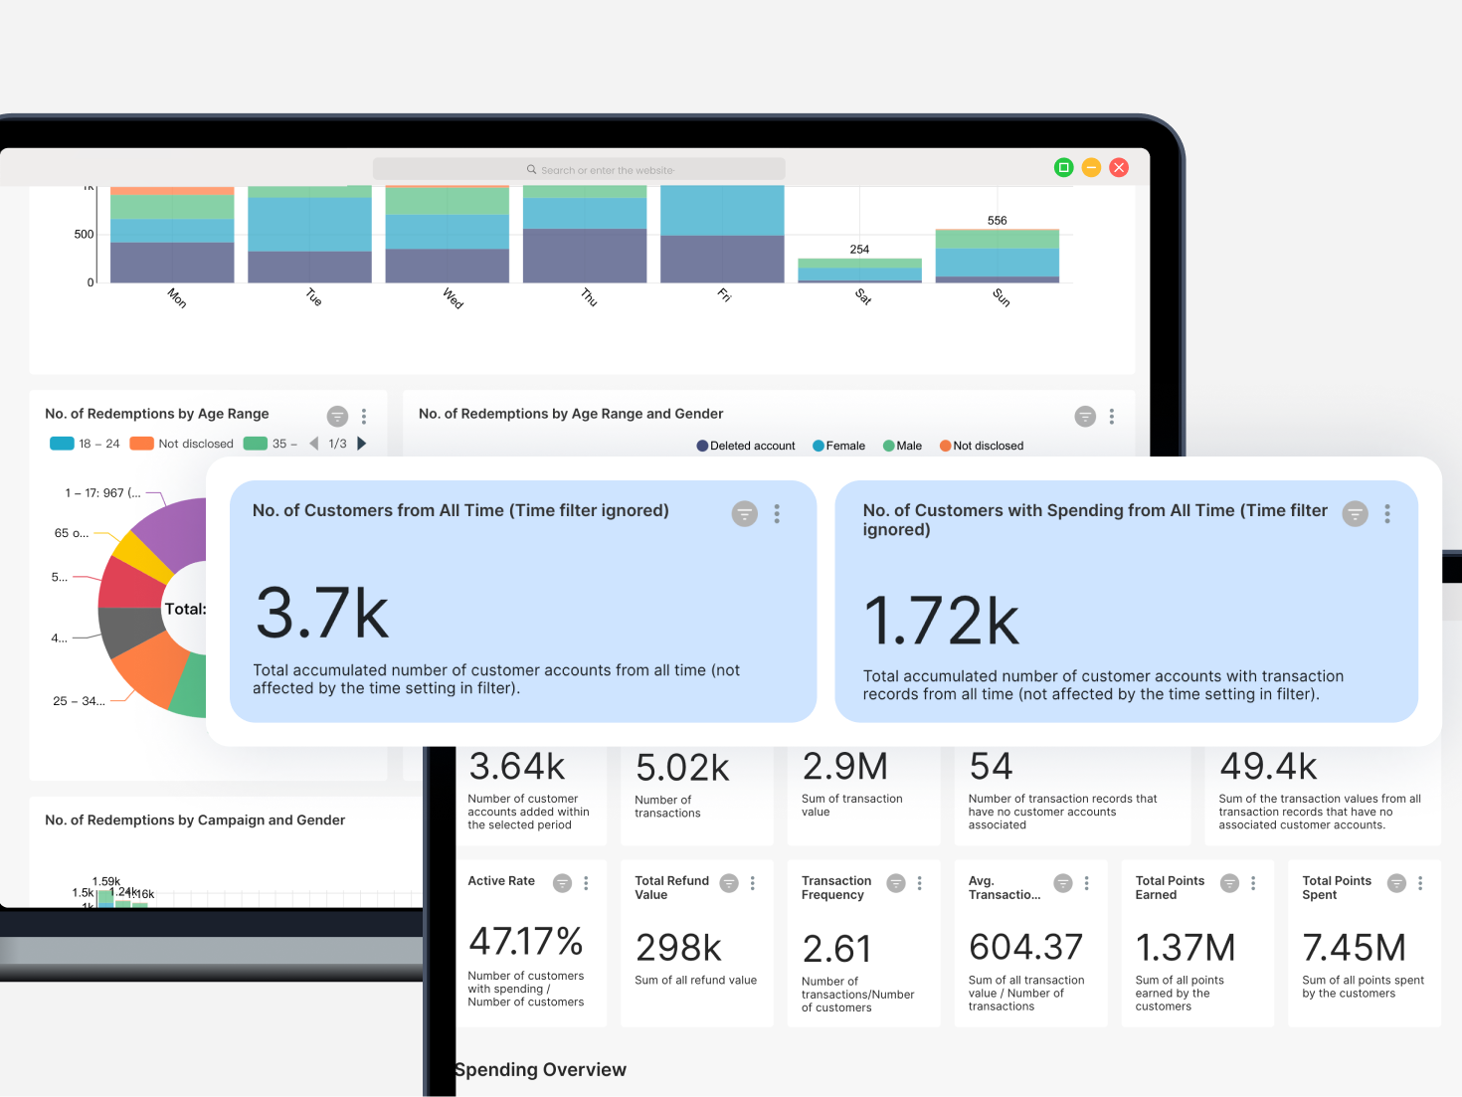1462x1097 pixels.
Task: Open Total Points Spent three-dot menu
Action: point(1420,883)
